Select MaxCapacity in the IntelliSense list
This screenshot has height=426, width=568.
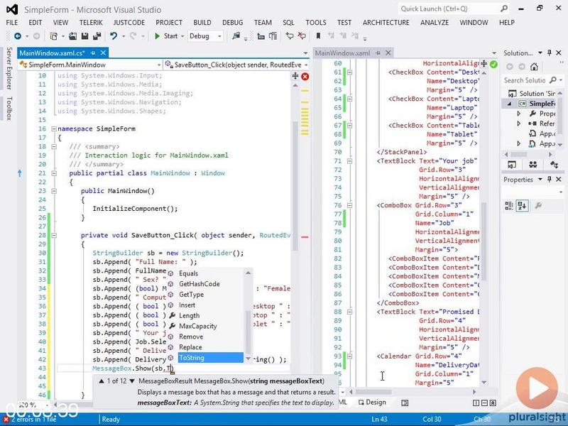click(x=198, y=326)
